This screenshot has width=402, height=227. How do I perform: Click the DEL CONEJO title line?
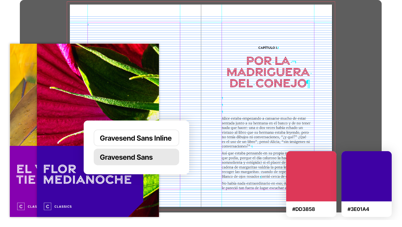[x=268, y=83]
